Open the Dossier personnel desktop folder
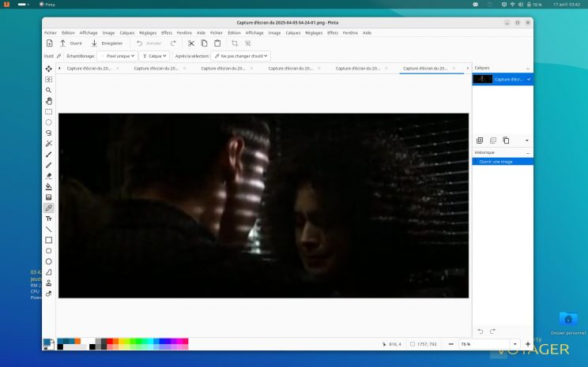Viewport: 588px width, 367px height. coord(568,323)
